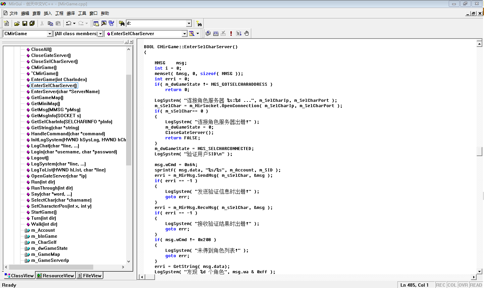Viewport: 484px width, 288px height.
Task: Switch to the ClassView tab
Action: (19, 276)
